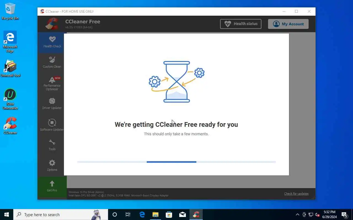This screenshot has height=220, width=353.
Task: Select the CCleaner desktop shortcut
Action: [10, 125]
